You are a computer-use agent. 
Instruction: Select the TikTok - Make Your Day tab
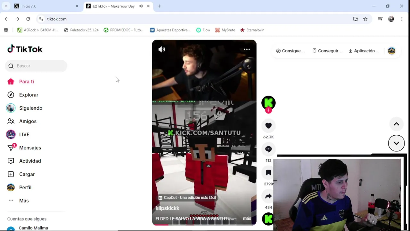[x=114, y=6]
